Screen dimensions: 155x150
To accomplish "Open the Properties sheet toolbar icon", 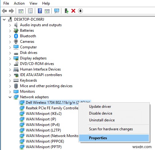I will click(x=30, y=11).
